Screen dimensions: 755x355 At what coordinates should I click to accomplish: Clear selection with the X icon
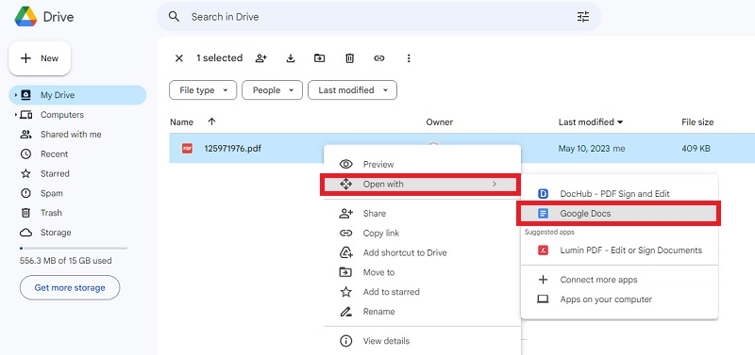179,58
